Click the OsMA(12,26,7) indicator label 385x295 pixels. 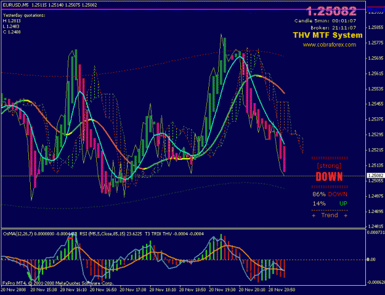click(40, 234)
